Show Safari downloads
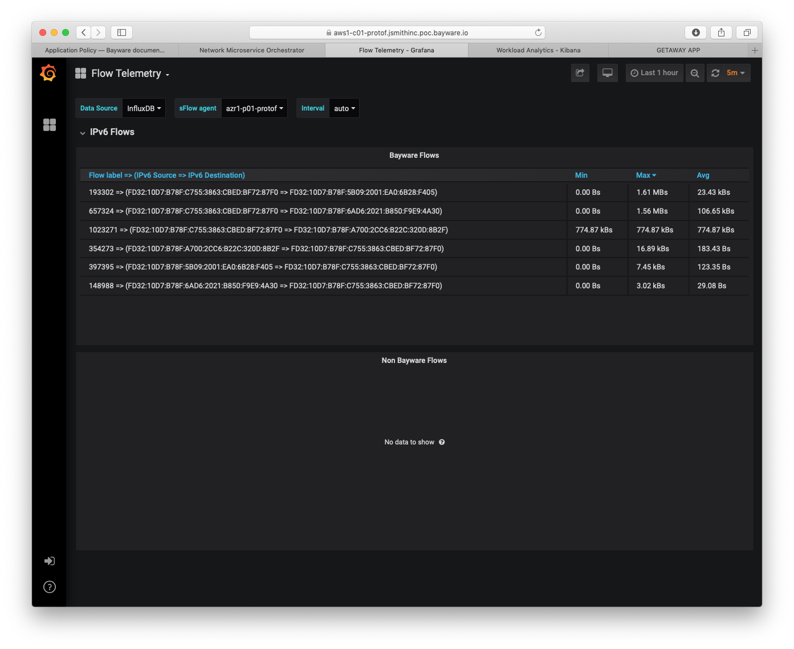 tap(695, 32)
